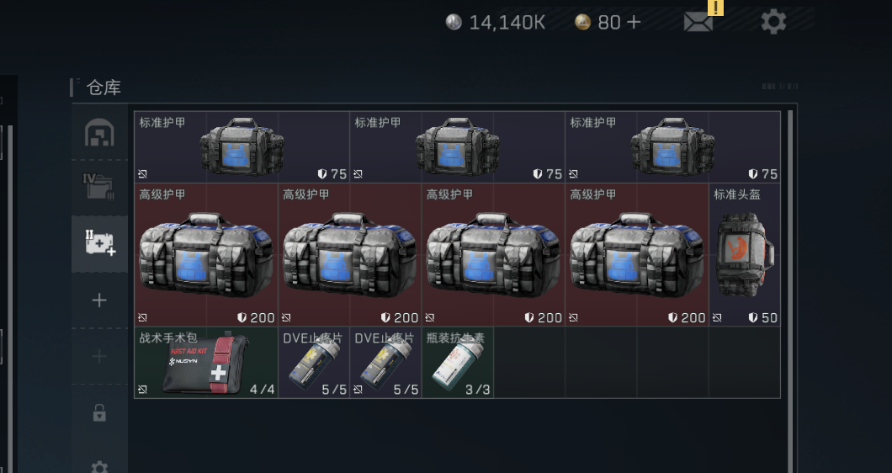Open warehouse settings gear in sidebar

point(99,467)
